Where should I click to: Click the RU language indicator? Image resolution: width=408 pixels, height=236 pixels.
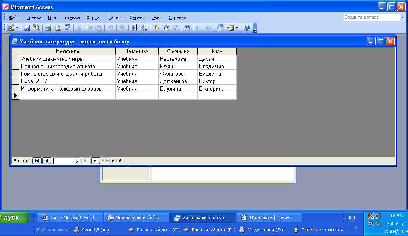click(x=352, y=218)
